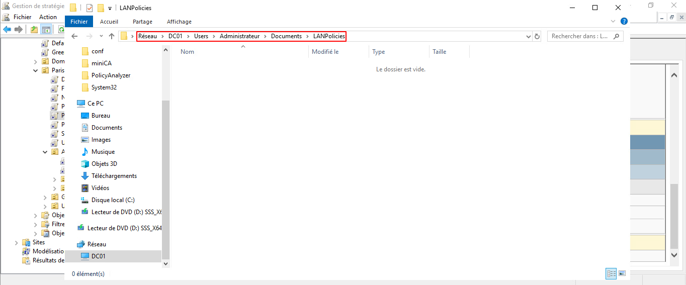The height and width of the screenshot is (285, 686).
Task: Open recent locations dropdown arrow
Action: 101,36
